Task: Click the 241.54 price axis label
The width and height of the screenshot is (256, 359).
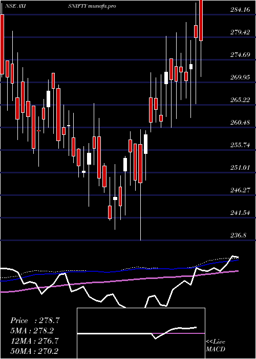Action: click(x=240, y=213)
